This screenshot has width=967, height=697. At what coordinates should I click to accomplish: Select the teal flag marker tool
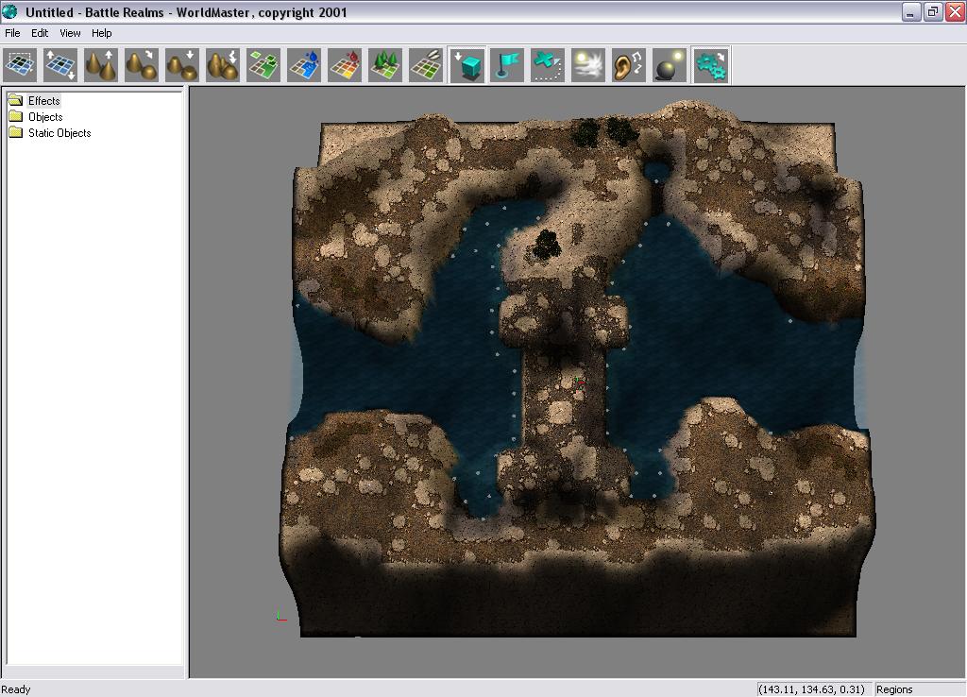507,66
